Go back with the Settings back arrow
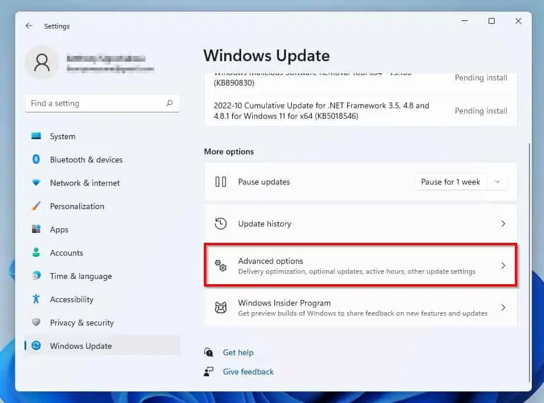Image resolution: width=544 pixels, height=403 pixels. pyautogui.click(x=29, y=26)
